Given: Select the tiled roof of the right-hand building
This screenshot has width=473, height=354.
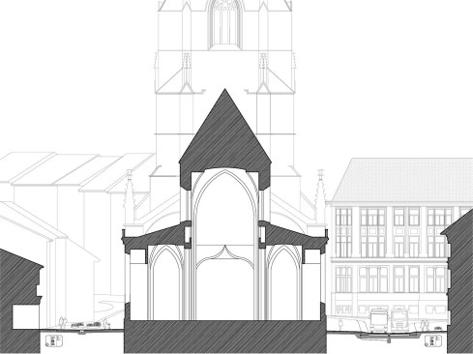Looking at the screenshot, I should tap(402, 180).
